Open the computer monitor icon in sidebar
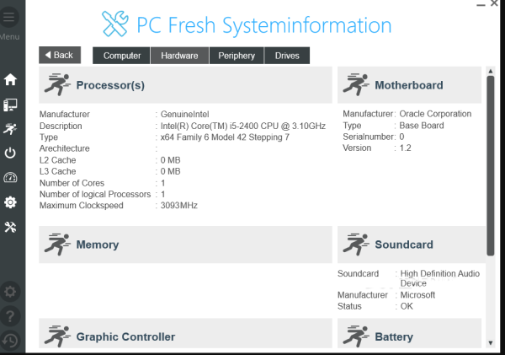This screenshot has height=355, width=505. click(x=10, y=105)
